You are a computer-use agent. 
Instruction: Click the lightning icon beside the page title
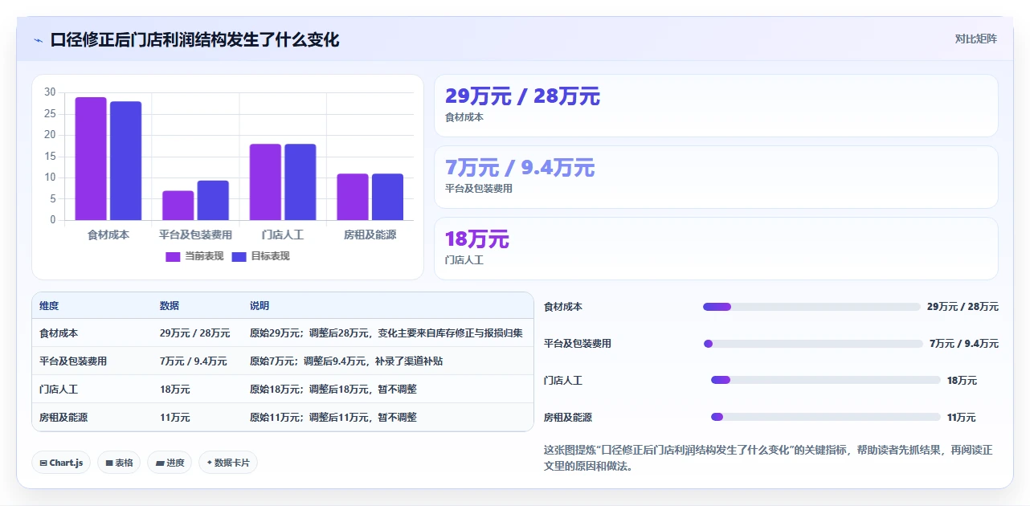coord(38,40)
